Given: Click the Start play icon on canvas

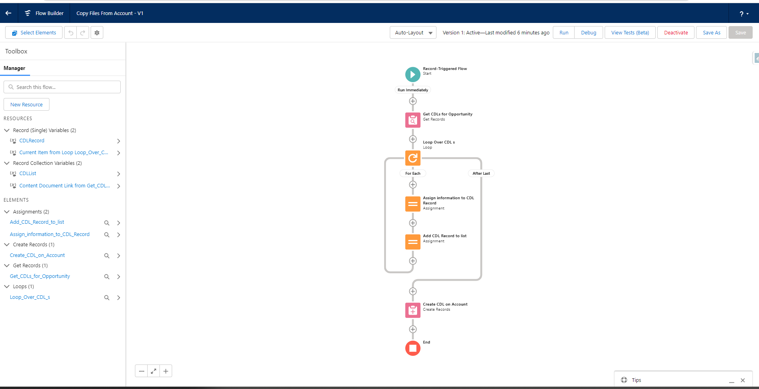Looking at the screenshot, I should (413, 74).
